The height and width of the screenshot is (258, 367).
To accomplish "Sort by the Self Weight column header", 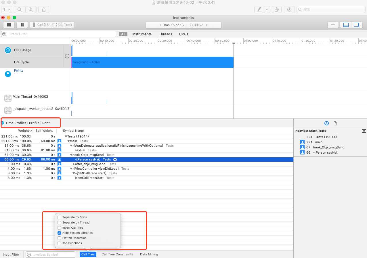I will 44,131.
